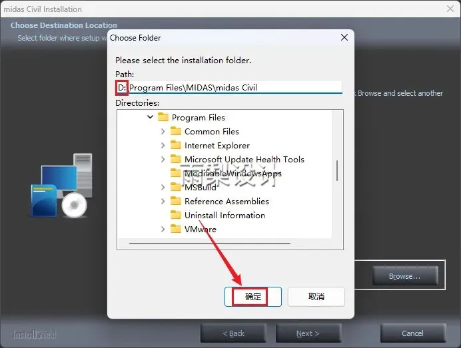Click the MSBuild folder icon
The height and width of the screenshot is (348, 461).
click(176, 187)
